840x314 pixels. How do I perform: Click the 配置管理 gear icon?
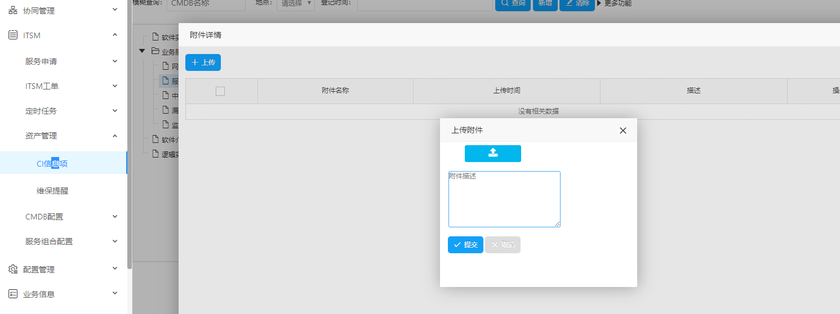pos(13,270)
